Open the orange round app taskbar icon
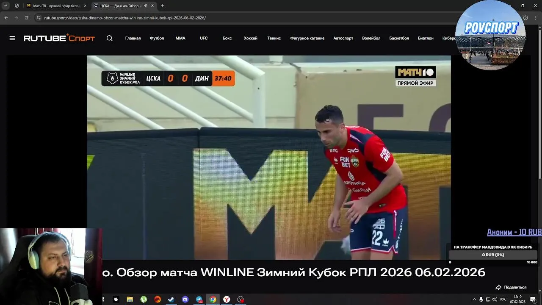 point(158,299)
